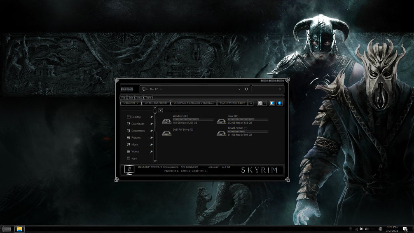The image size is (414, 233).
Task: Select the Windows (C:) drive icon
Action: pyautogui.click(x=166, y=121)
